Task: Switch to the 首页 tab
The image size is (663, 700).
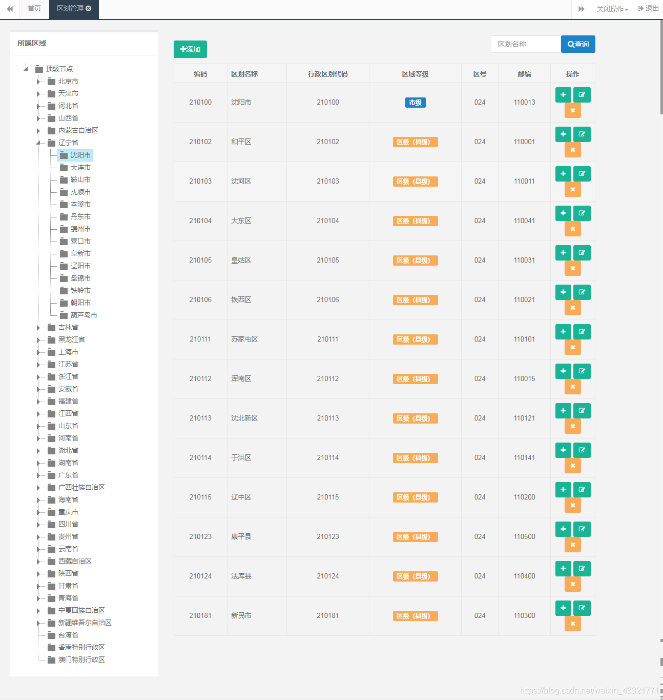Action: point(34,9)
